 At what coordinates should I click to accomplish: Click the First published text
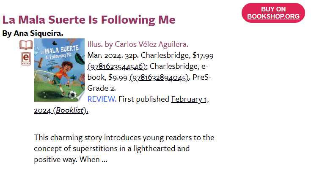click(x=144, y=99)
